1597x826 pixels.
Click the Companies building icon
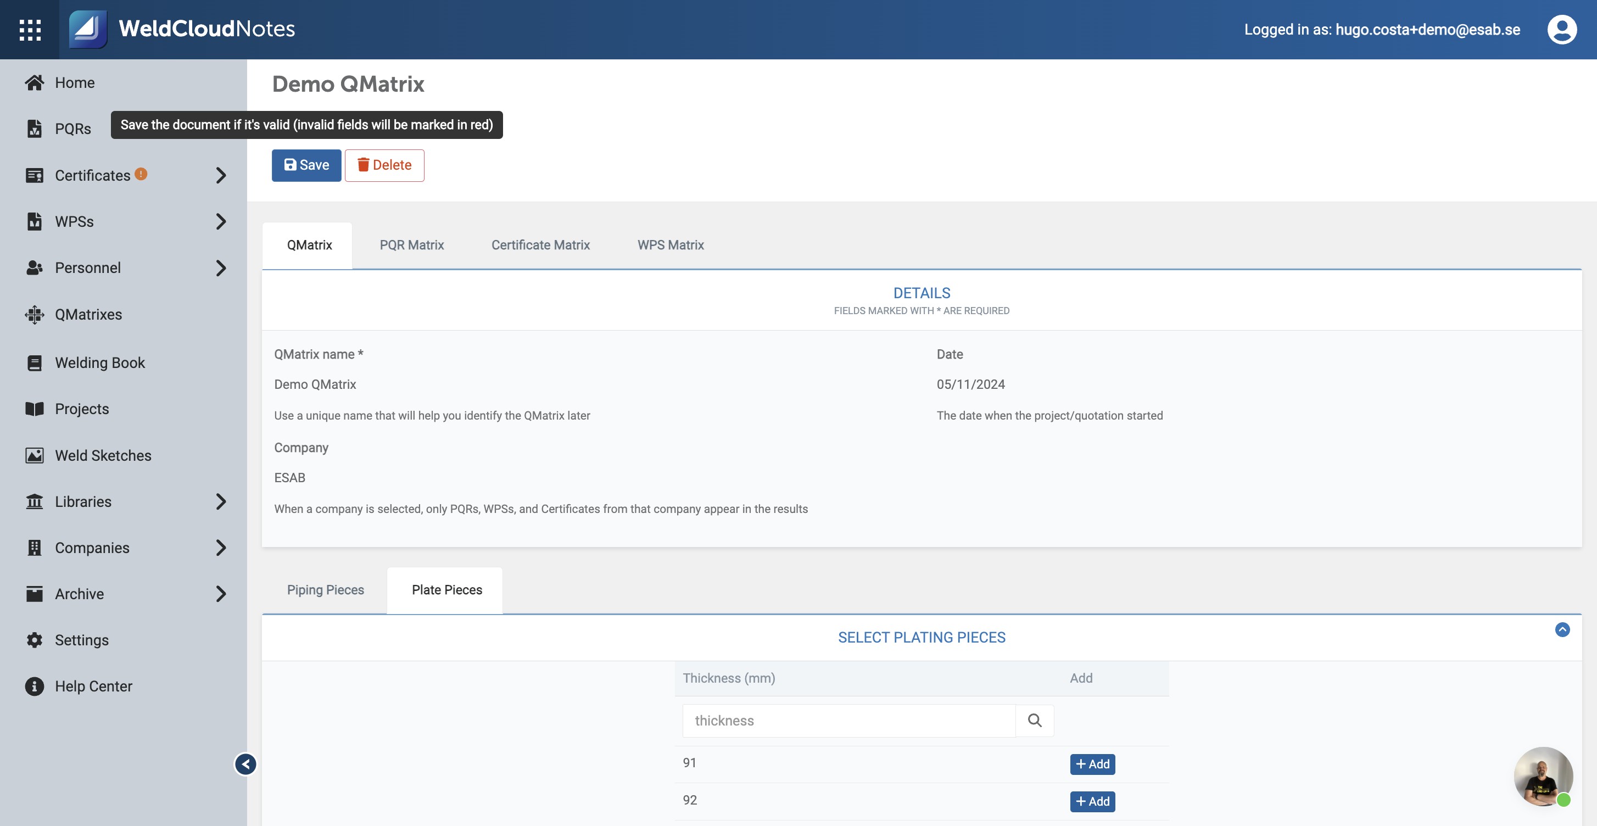[35, 548]
